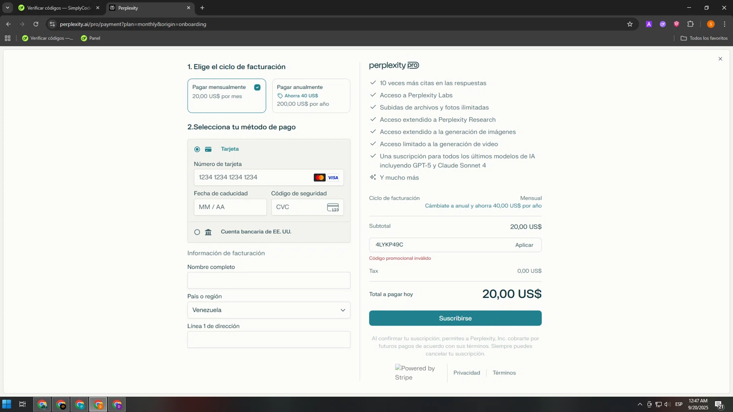The width and height of the screenshot is (733, 412).
Task: Open Cámbiate a anual y ahorra link
Action: (x=483, y=206)
